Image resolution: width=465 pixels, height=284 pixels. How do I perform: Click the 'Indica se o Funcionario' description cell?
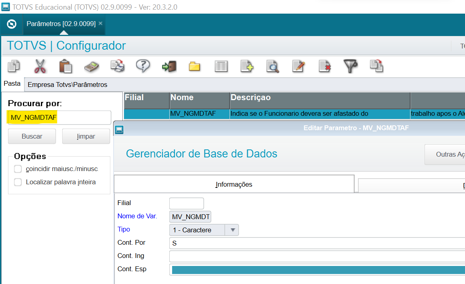[x=320, y=114]
